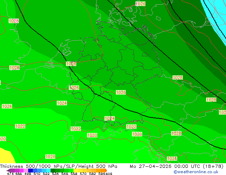226x175 pixels.
Task: Click the 1024 isobar label over northern France
Action: coord(62,103)
